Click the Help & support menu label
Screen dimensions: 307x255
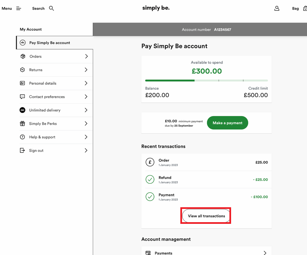coord(42,137)
